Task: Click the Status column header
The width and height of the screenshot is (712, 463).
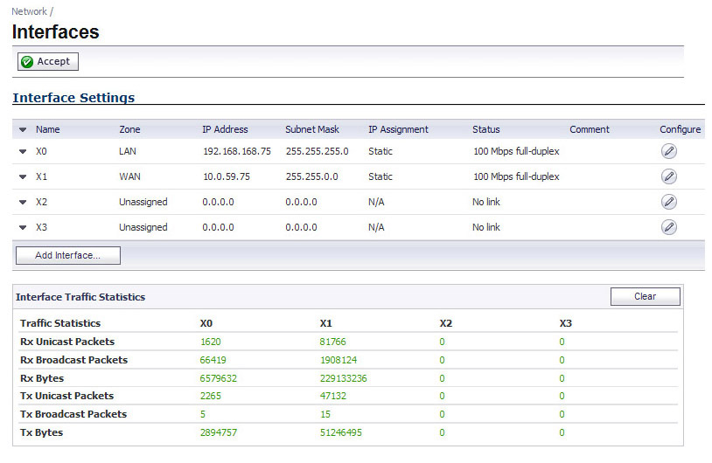Action: pyautogui.click(x=485, y=129)
